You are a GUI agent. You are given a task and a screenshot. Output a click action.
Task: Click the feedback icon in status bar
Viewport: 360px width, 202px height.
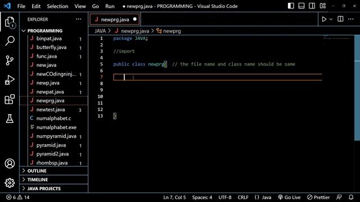(x=339, y=198)
